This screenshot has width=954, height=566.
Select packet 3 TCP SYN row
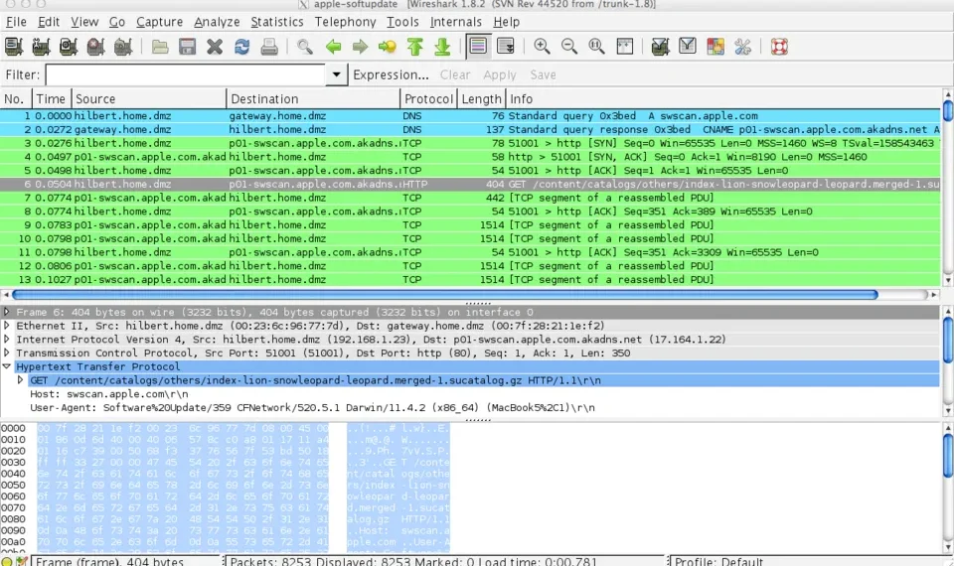[x=470, y=143]
